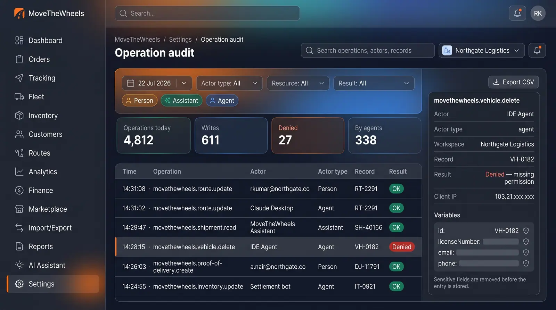Select the Writes 611 card
556x310 pixels.
231,135
